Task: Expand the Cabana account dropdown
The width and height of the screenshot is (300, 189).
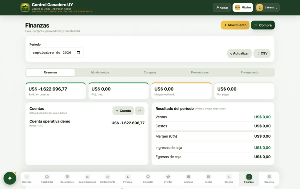Action: [267, 7]
